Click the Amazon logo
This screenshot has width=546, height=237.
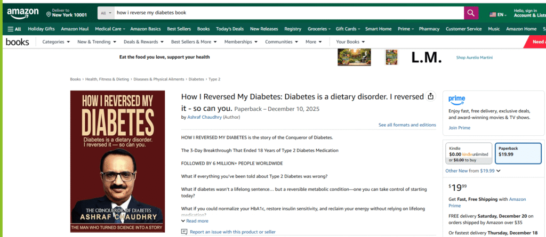(22, 13)
